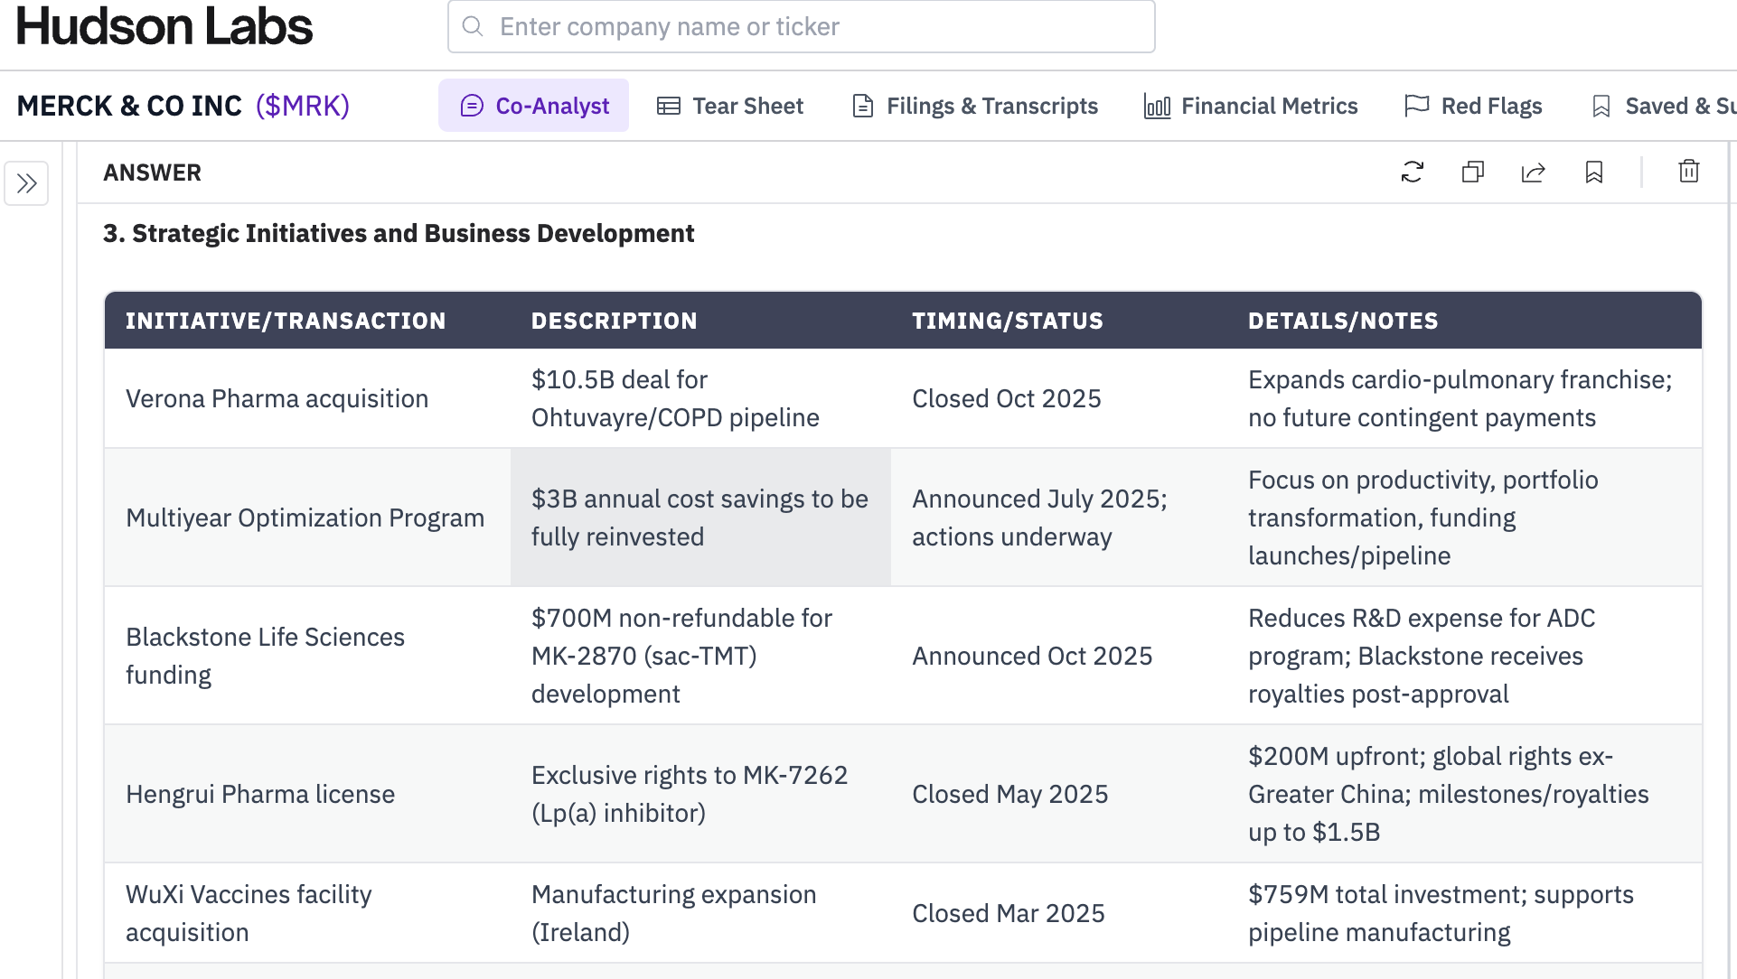Go to the Saved tab

click(x=1663, y=106)
